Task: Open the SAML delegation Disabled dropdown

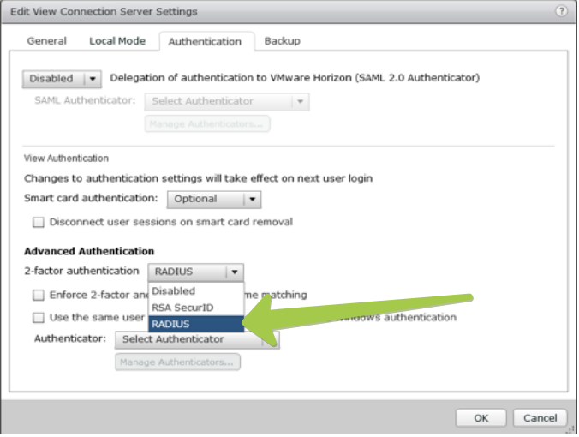Action: point(62,79)
